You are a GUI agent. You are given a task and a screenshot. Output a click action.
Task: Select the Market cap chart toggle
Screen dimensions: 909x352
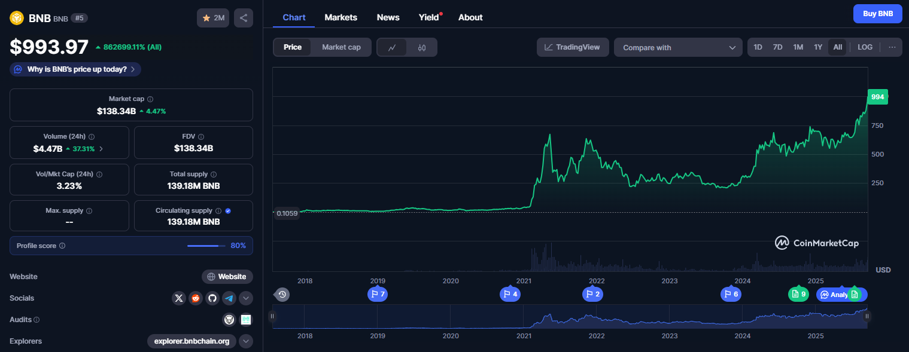pos(341,47)
